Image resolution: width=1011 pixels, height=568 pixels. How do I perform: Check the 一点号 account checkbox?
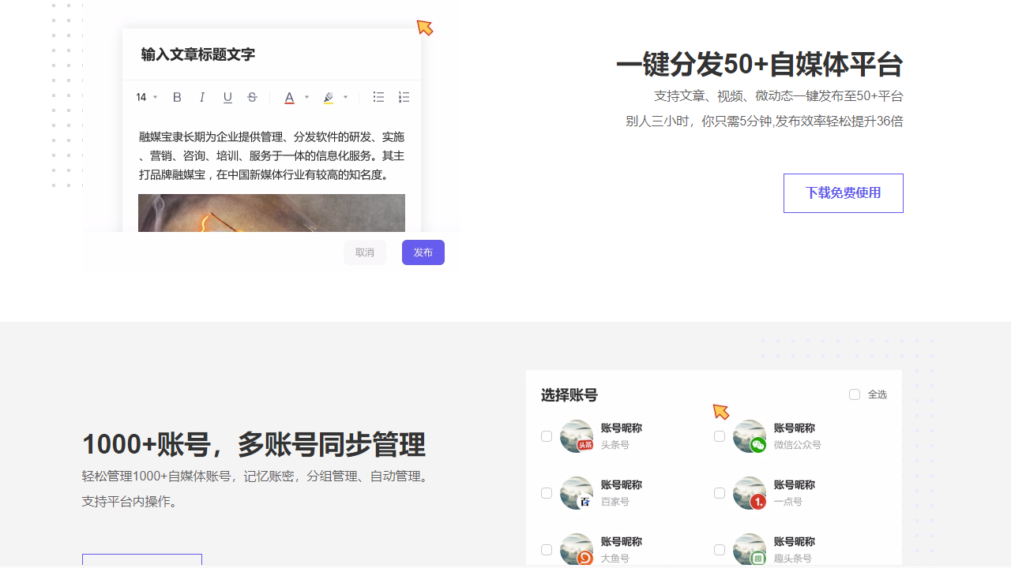[x=719, y=493]
